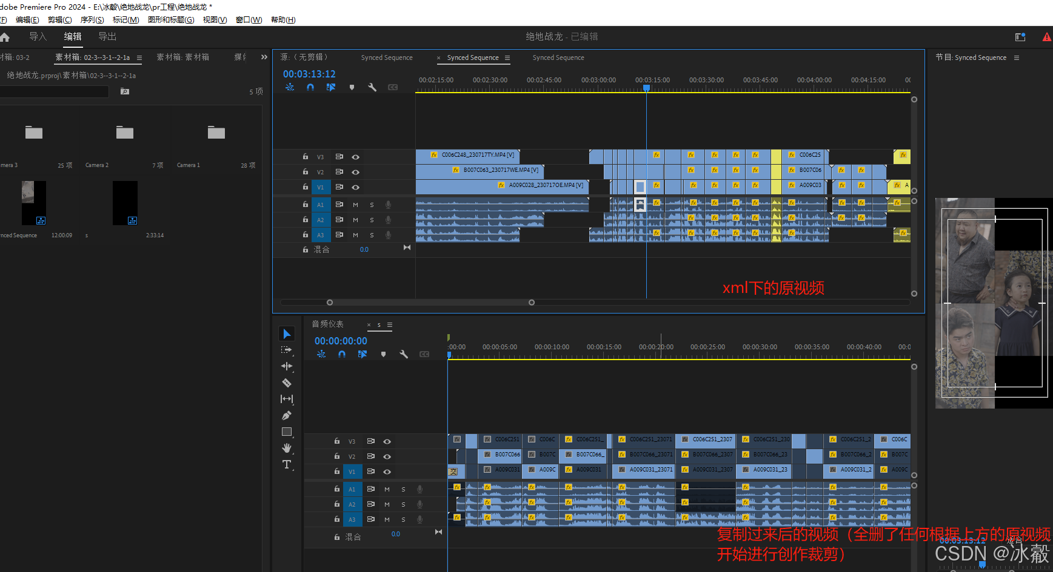1053x572 pixels.
Task: Click the red warning alert icon
Action: click(1047, 37)
